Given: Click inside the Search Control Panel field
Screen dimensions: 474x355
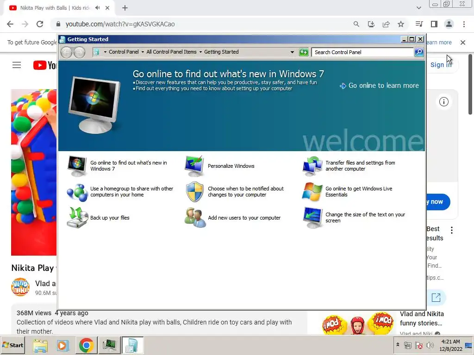Looking at the screenshot, I should click(x=362, y=52).
